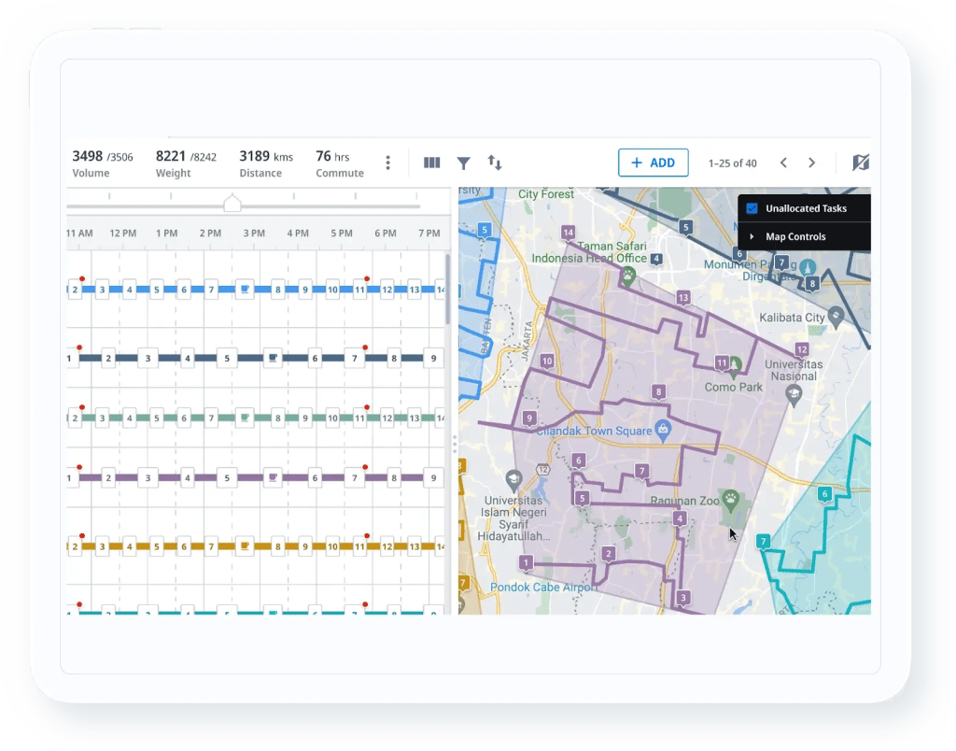Click the filter funnel icon
This screenshot has width=956, height=751.
[x=463, y=163]
